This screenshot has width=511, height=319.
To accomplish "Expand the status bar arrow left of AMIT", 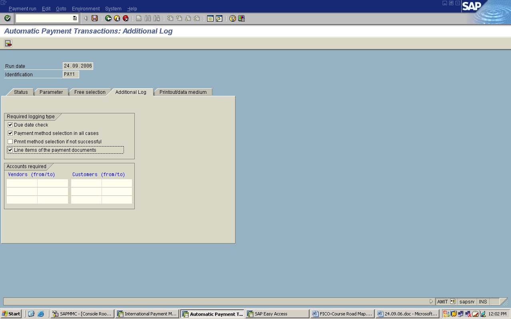I will pos(431,301).
